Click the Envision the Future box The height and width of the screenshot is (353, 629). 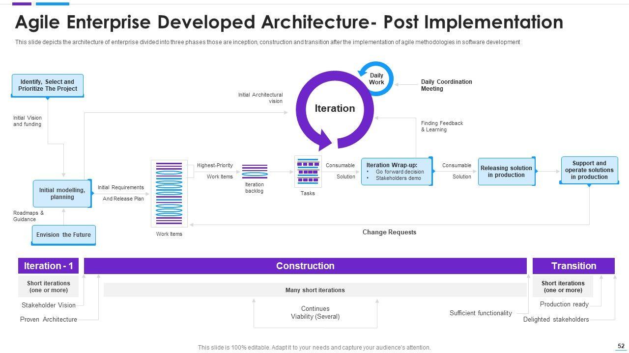click(x=63, y=235)
